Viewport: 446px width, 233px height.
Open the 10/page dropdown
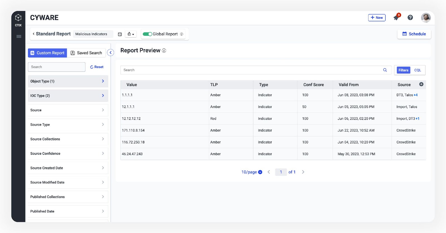pos(252,172)
